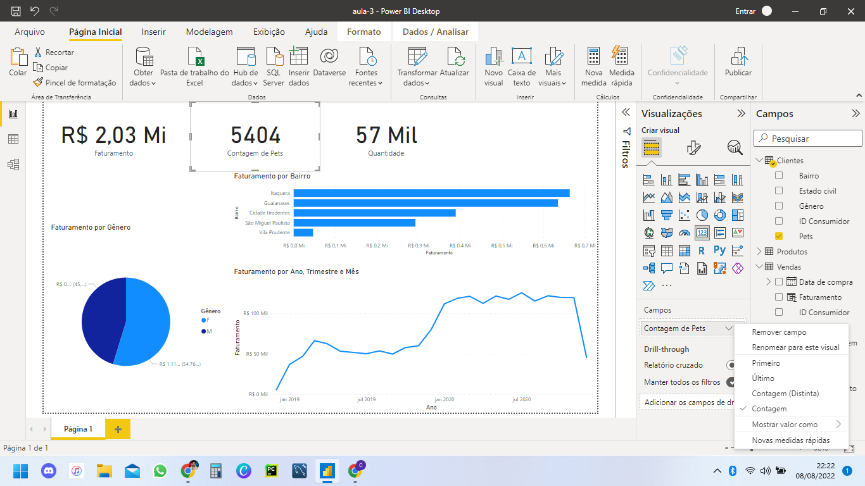Check the Estado civil field checkbox
This screenshot has width=865, height=486.
pyautogui.click(x=779, y=190)
